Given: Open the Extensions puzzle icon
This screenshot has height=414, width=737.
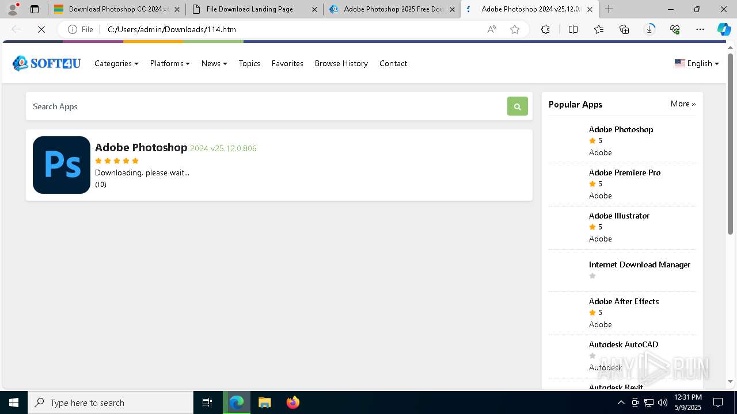Looking at the screenshot, I should click(x=545, y=29).
